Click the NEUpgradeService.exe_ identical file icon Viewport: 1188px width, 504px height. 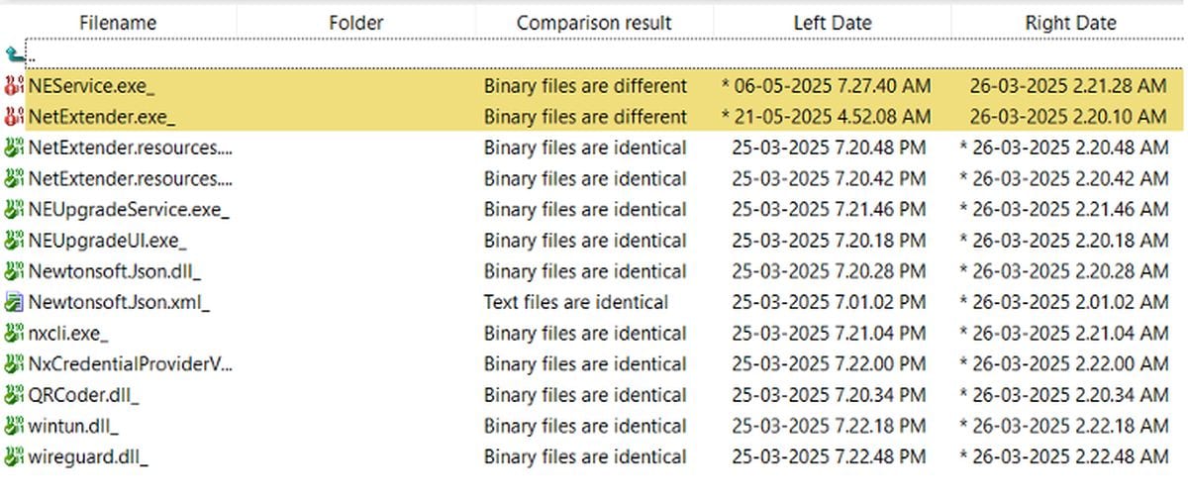[x=13, y=210]
